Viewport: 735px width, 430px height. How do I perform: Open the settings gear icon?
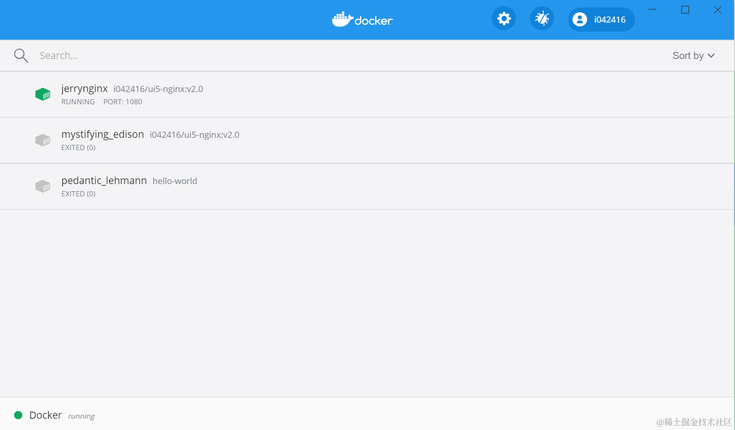point(504,18)
